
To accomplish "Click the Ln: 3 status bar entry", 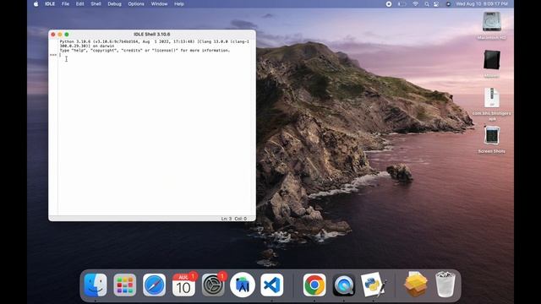I will (227, 219).
